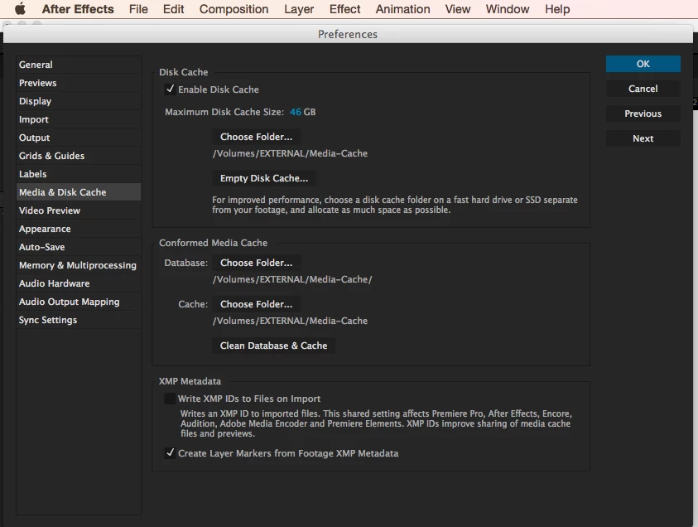Select the General preferences category

pyautogui.click(x=79, y=65)
